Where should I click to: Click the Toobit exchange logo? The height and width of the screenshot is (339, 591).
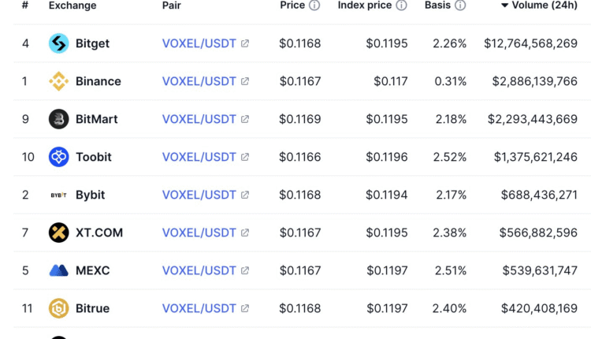[59, 157]
